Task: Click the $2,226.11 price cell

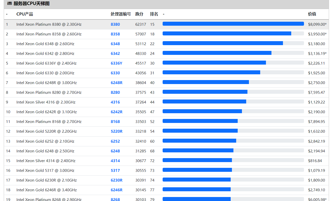Action: tap(316, 63)
